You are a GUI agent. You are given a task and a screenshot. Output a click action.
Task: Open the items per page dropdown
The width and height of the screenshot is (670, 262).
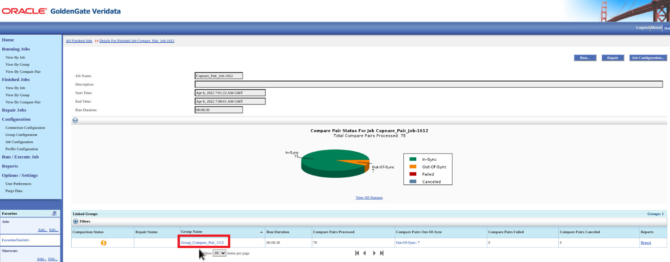(x=219, y=253)
